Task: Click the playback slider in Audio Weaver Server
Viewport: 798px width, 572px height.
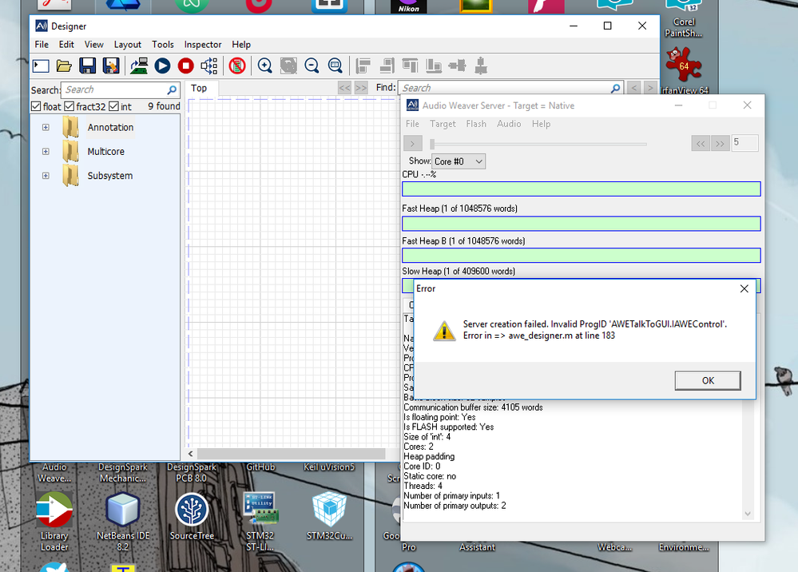Action: [538, 144]
